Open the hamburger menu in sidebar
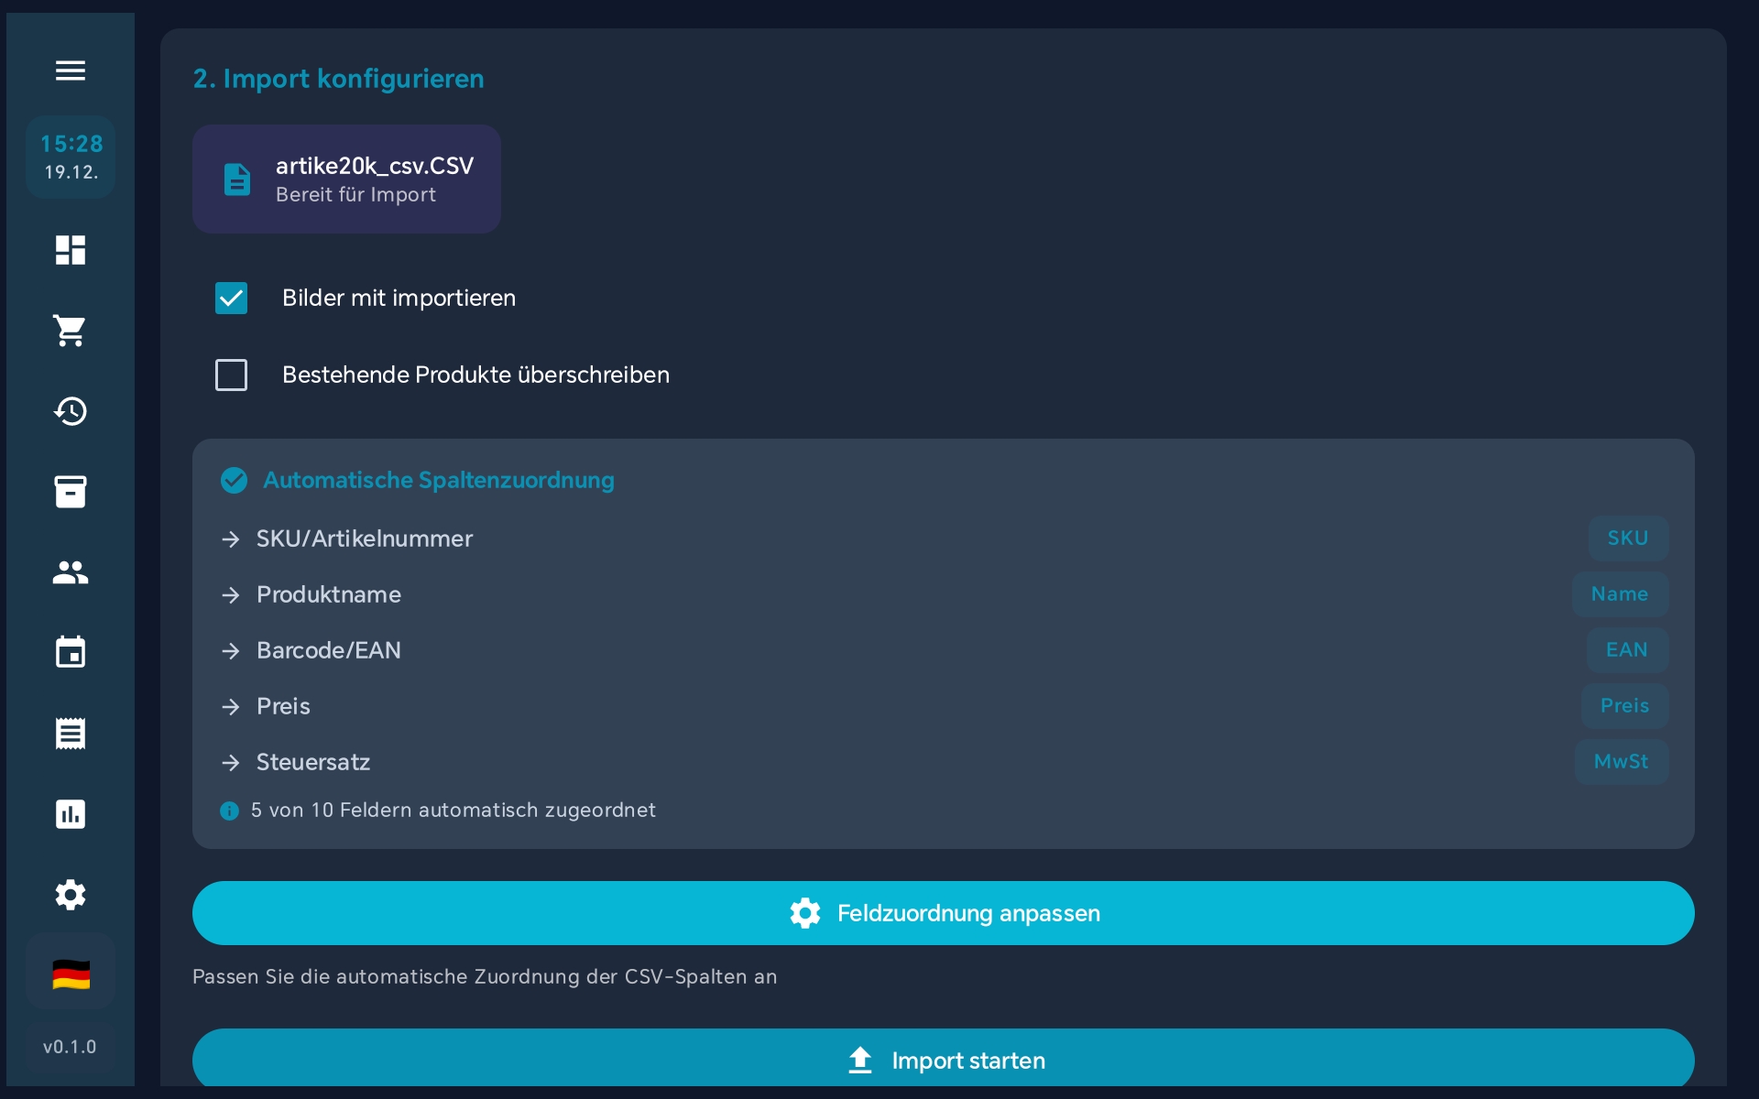 tap(70, 71)
